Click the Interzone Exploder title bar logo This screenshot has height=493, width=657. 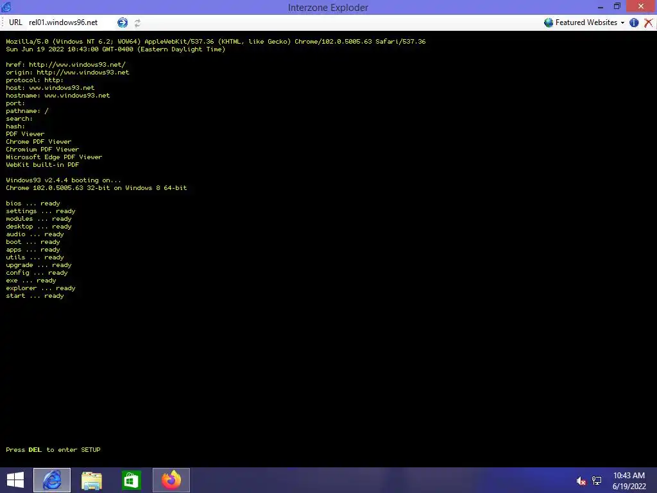[x=6, y=6]
